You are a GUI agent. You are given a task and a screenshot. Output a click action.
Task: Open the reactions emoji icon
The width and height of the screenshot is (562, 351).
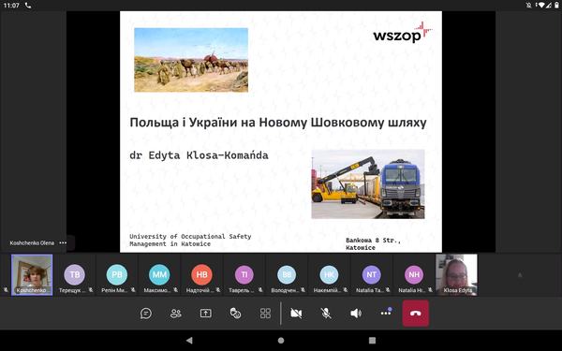click(x=235, y=314)
